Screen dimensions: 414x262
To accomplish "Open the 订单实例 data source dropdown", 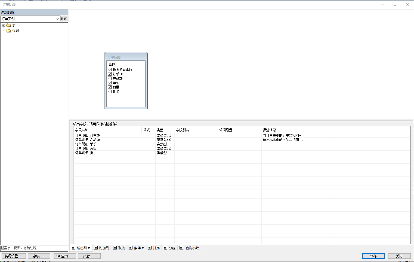I will [x=57, y=19].
